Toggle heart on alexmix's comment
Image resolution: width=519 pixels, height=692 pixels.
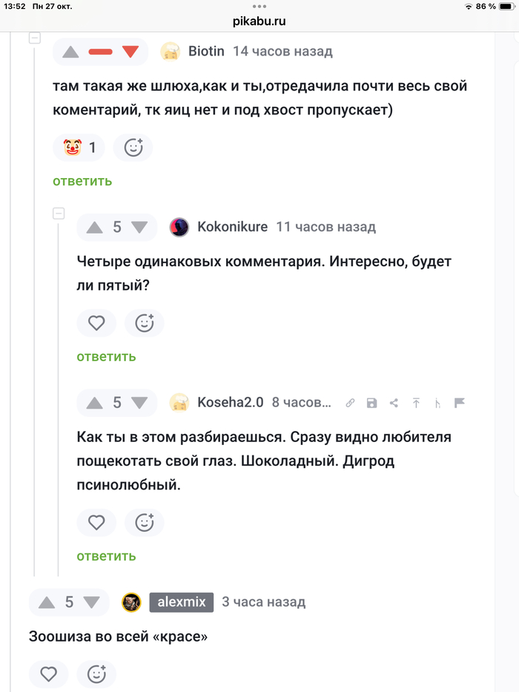pos(48,673)
